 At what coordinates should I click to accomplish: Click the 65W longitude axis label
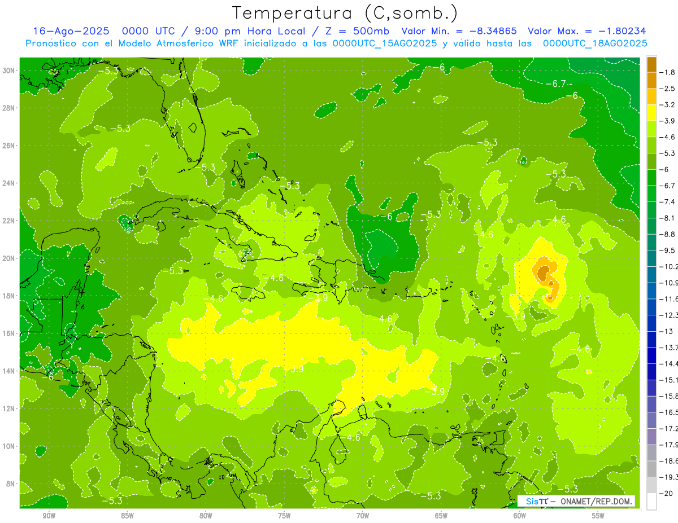441,516
